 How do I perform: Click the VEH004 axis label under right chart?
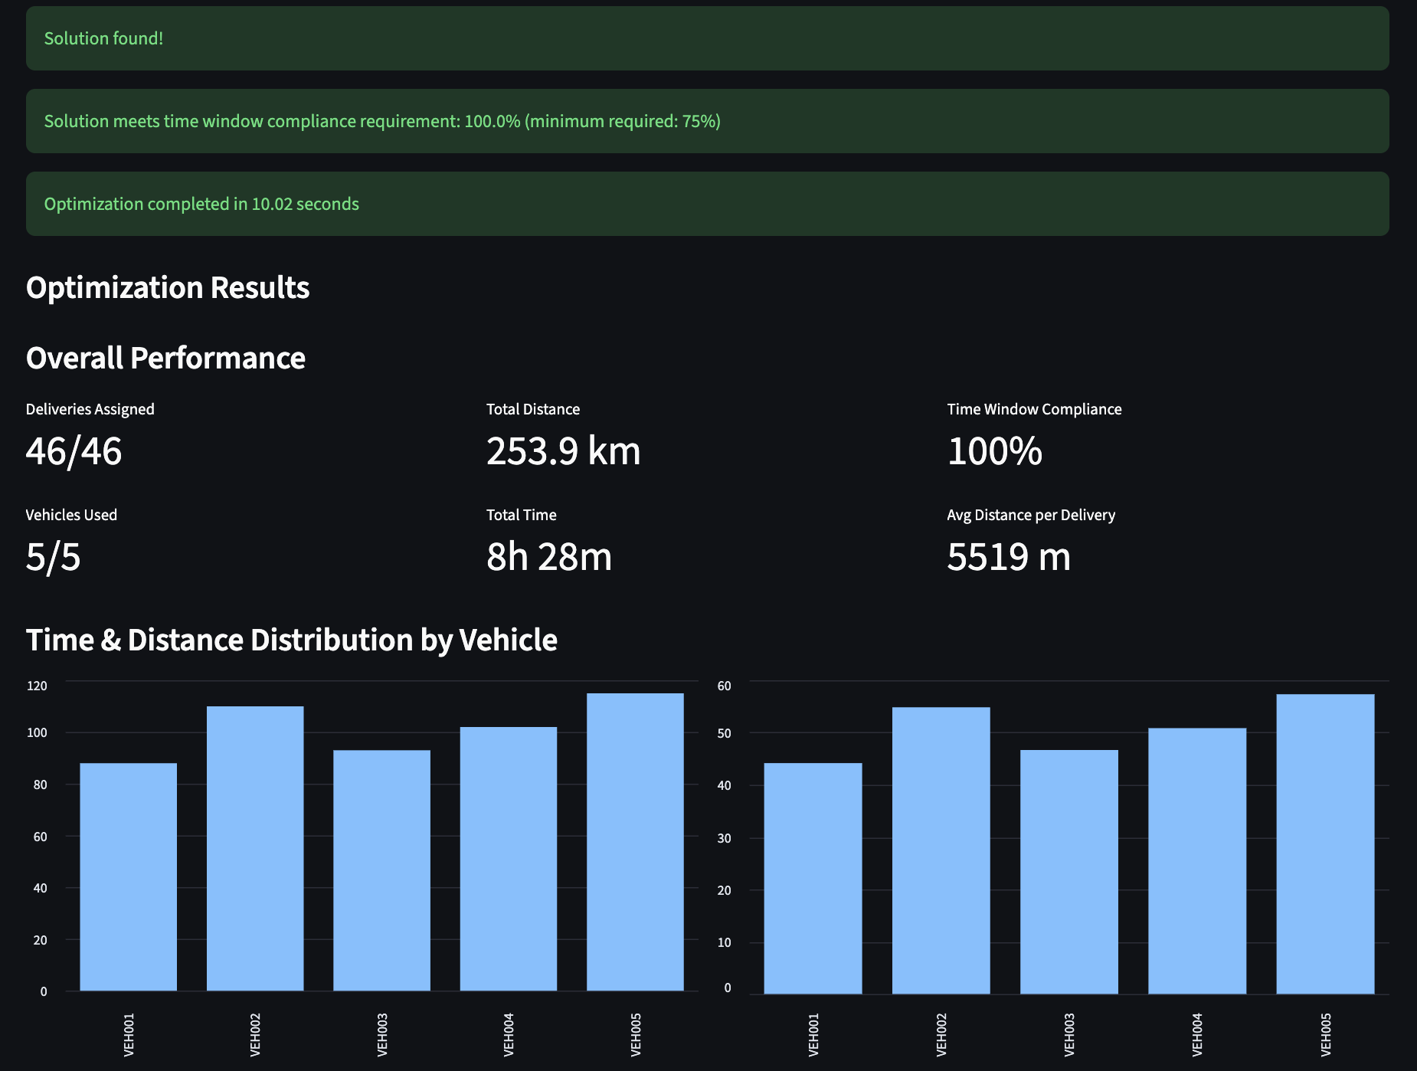coord(1197,1035)
